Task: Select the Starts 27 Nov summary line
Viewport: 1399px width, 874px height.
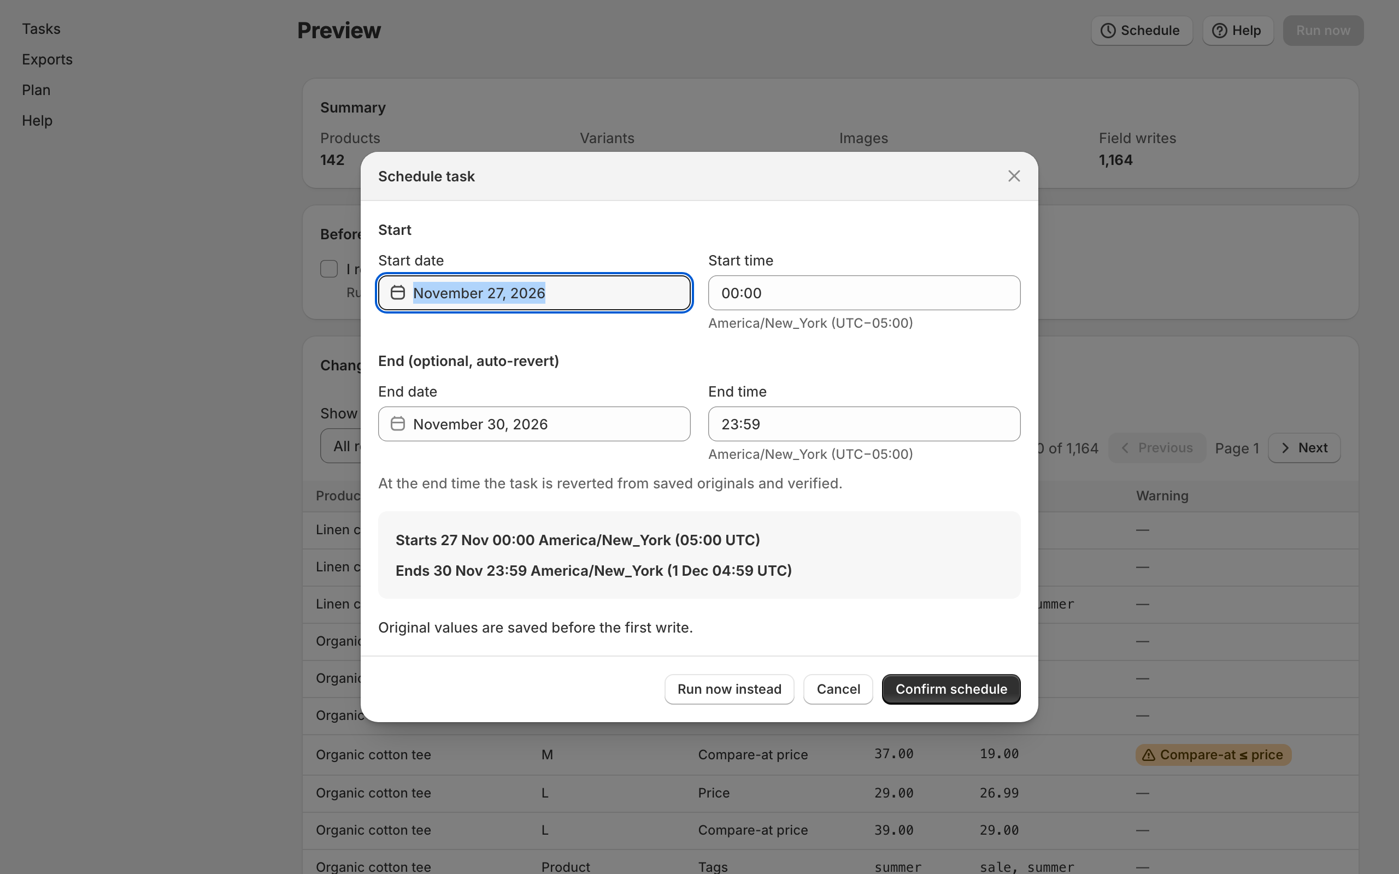Action: coord(578,540)
